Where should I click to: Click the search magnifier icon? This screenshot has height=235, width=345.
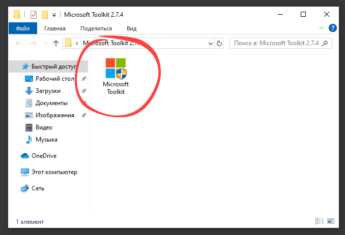point(326,43)
